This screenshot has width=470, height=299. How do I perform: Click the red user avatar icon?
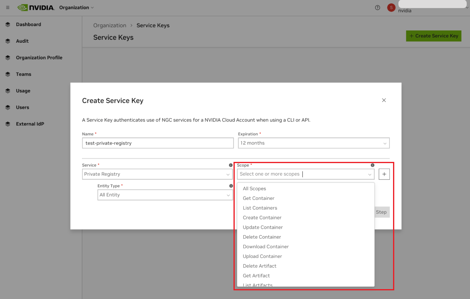click(x=391, y=7)
